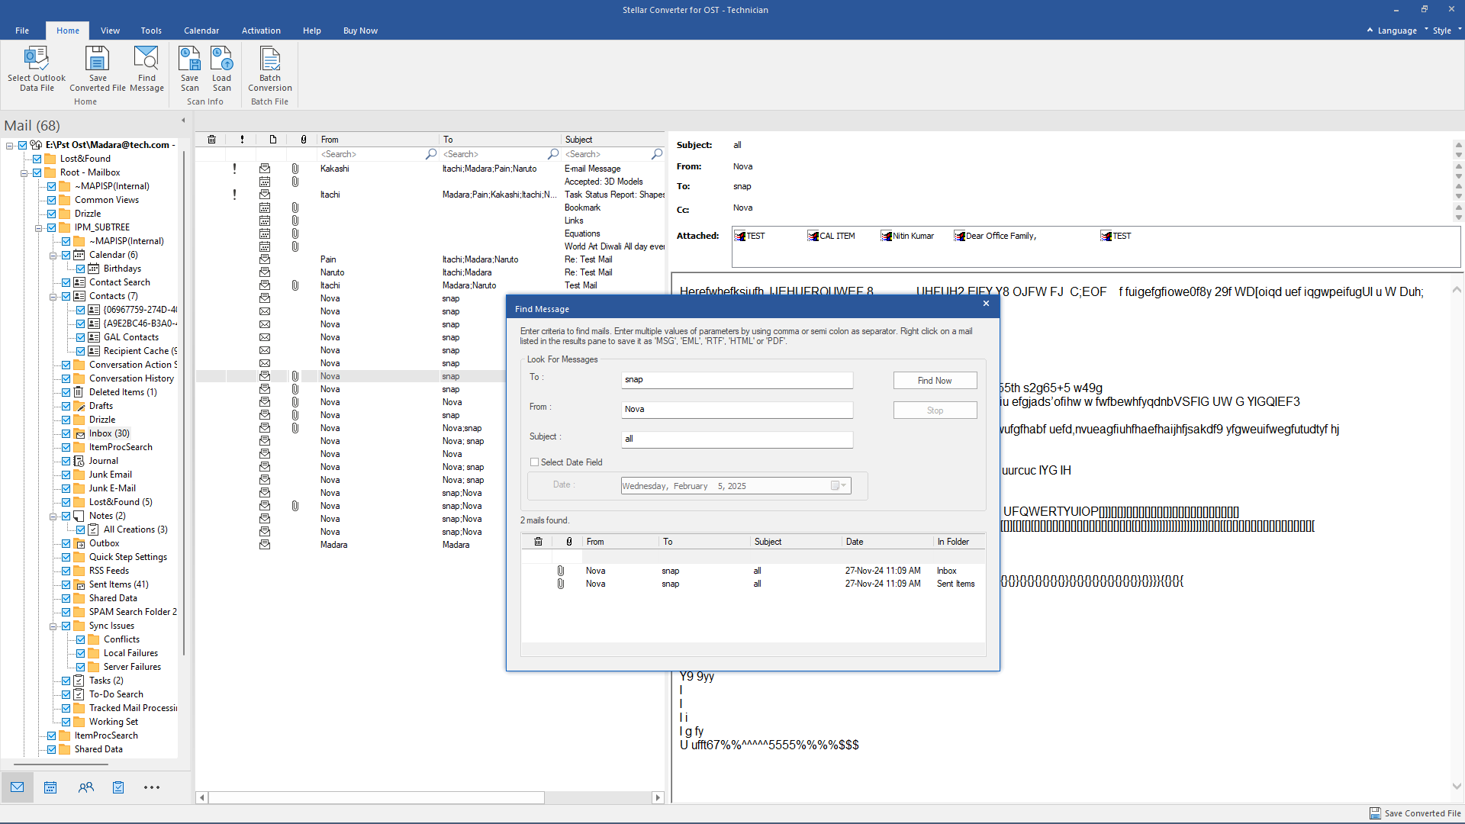Click item type column header icon
The height and width of the screenshot is (824, 1465).
point(272,140)
